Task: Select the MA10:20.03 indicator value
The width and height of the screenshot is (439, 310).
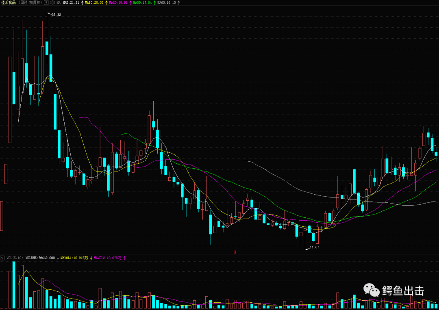Action: tap(94, 2)
